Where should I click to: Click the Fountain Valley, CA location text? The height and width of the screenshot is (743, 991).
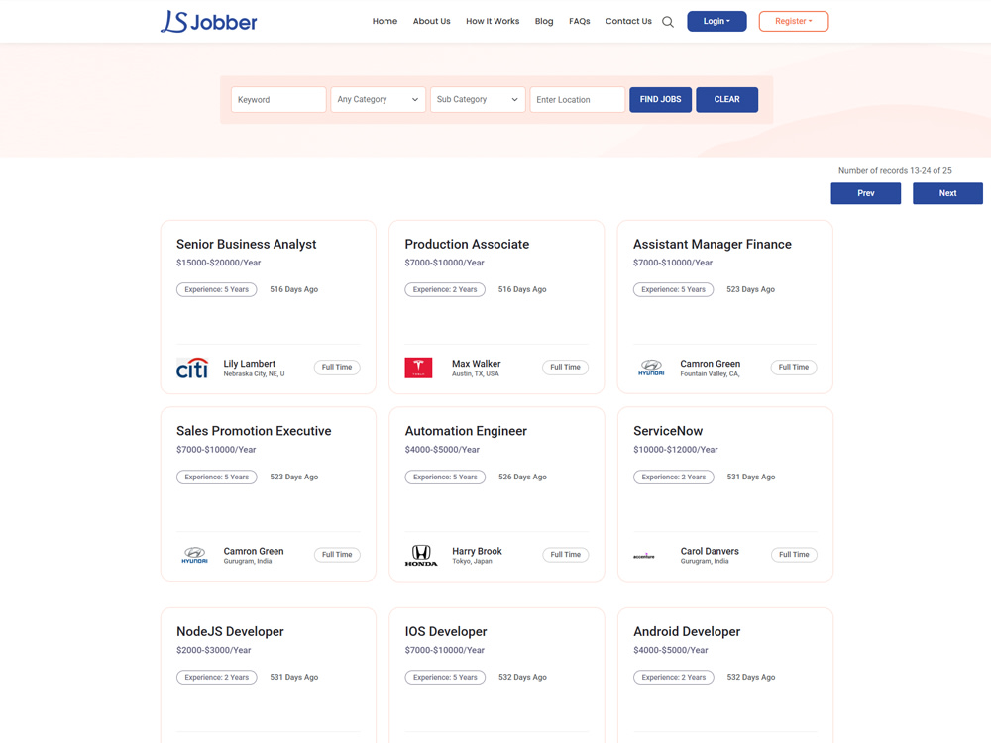pos(710,374)
